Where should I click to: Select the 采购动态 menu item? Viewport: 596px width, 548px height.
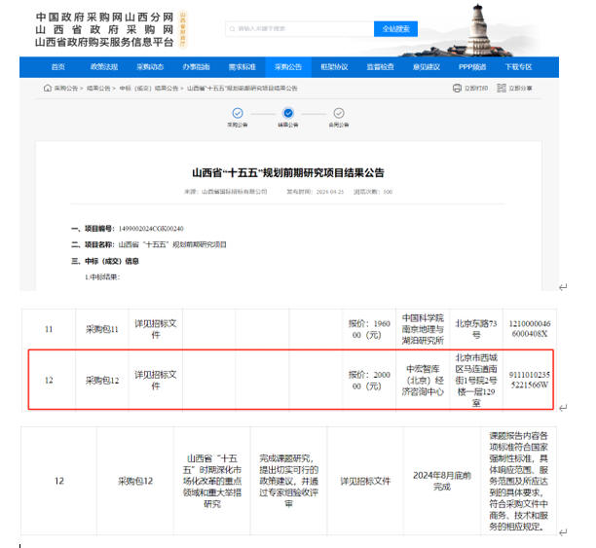150,67
